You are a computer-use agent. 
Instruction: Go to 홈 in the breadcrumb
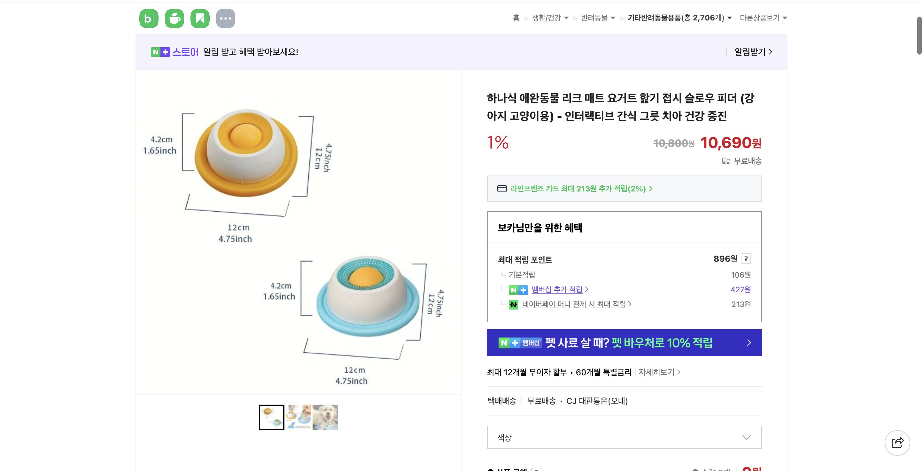point(517,18)
